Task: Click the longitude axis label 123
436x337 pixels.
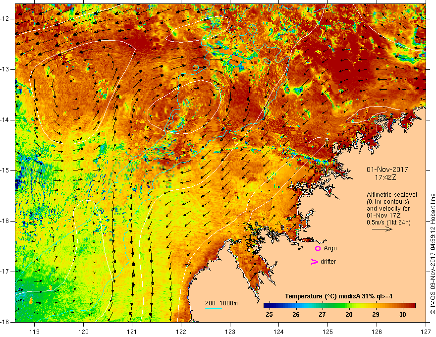Action: [x=230, y=332]
